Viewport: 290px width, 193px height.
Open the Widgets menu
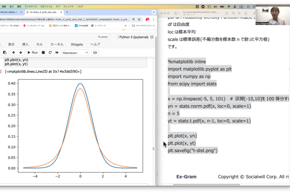77,44
